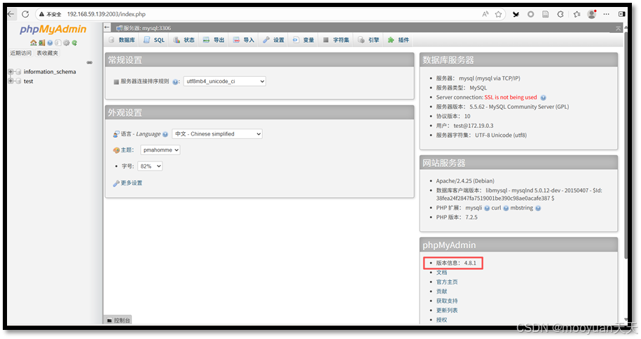Toggle the browser sidebar icon
The height and width of the screenshot is (339, 641).
click(622, 14)
